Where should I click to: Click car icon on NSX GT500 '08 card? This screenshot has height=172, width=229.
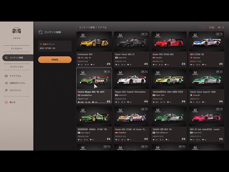pyautogui.click(x=221, y=64)
